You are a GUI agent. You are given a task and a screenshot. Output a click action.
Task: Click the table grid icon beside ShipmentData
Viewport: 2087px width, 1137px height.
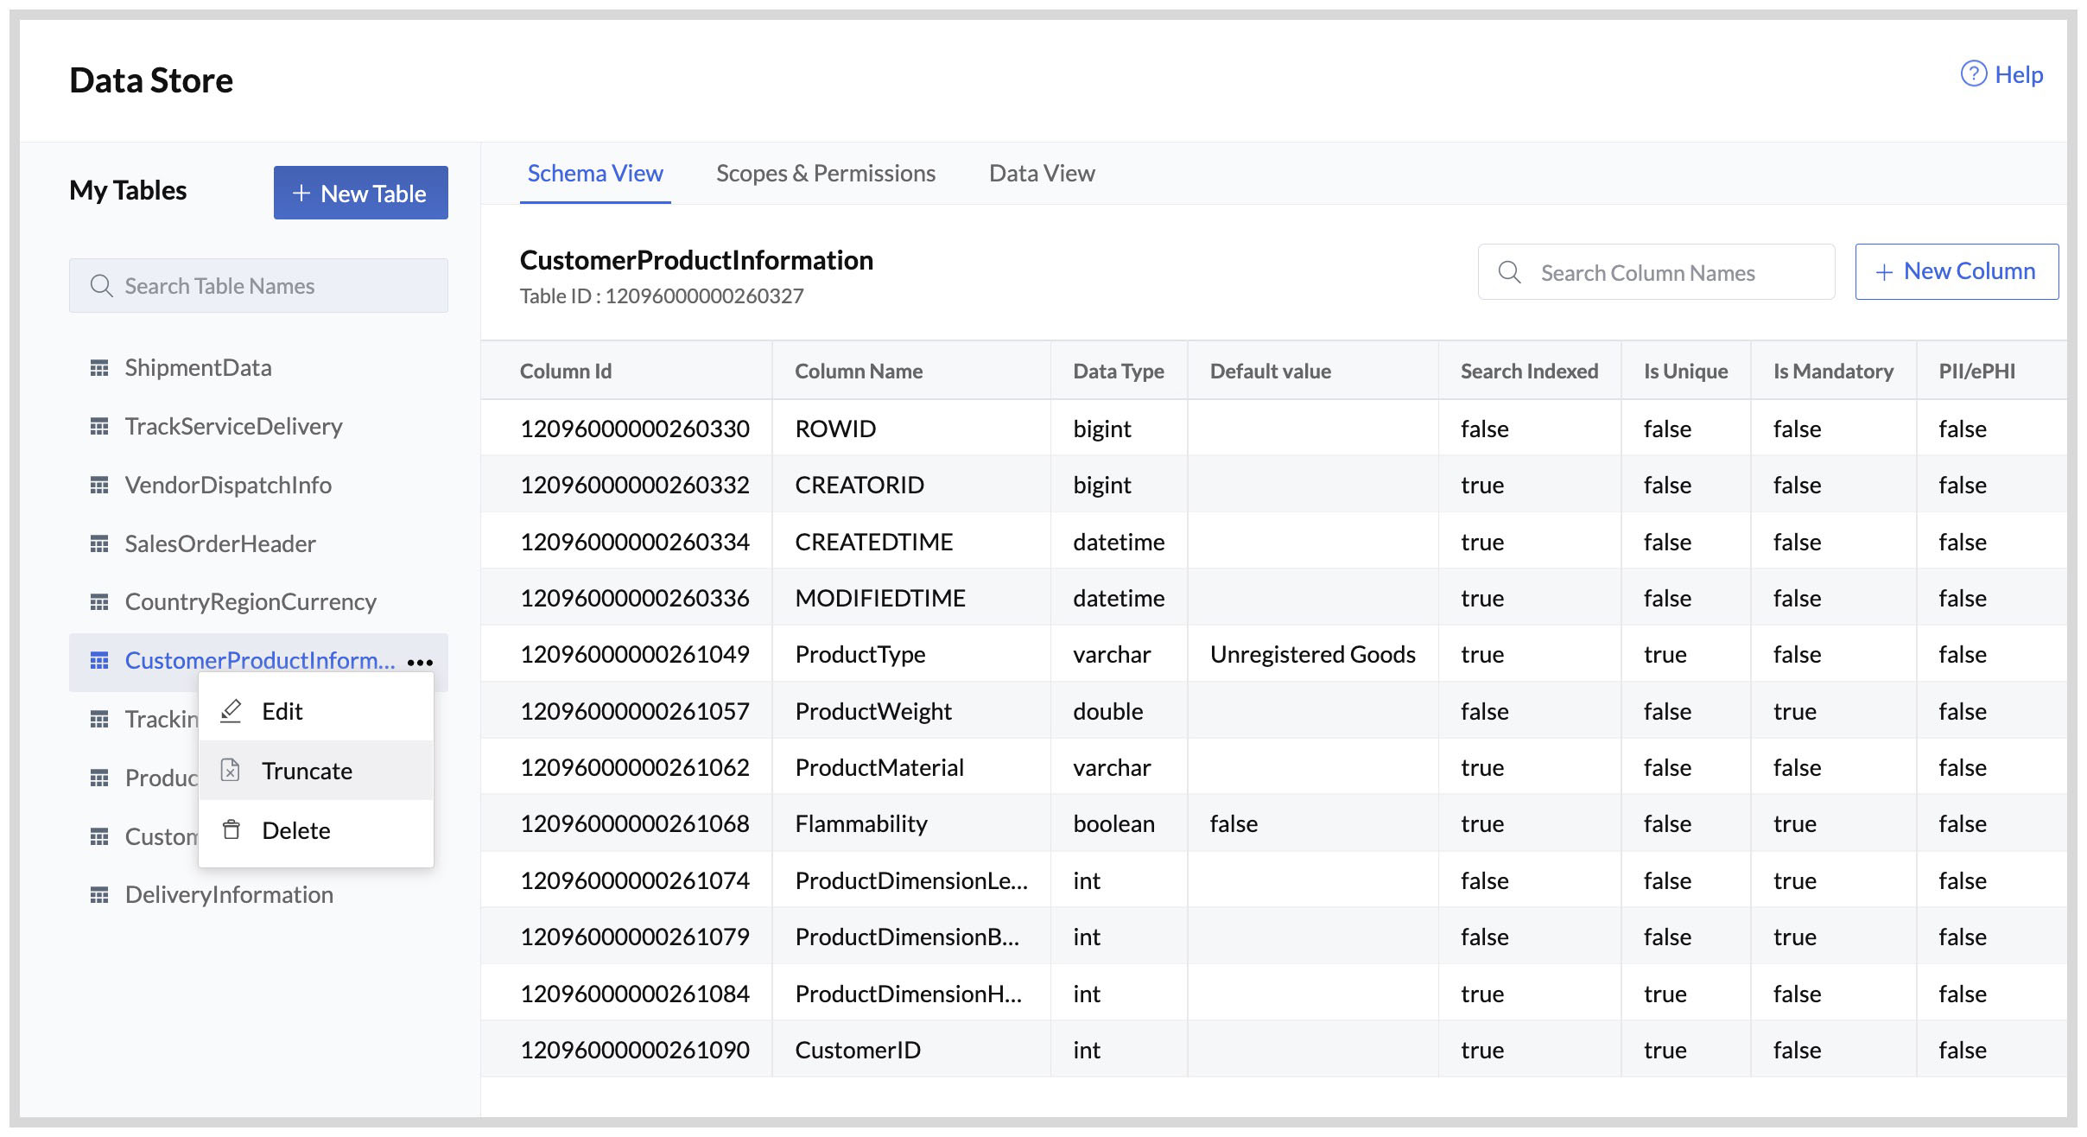coord(99,367)
